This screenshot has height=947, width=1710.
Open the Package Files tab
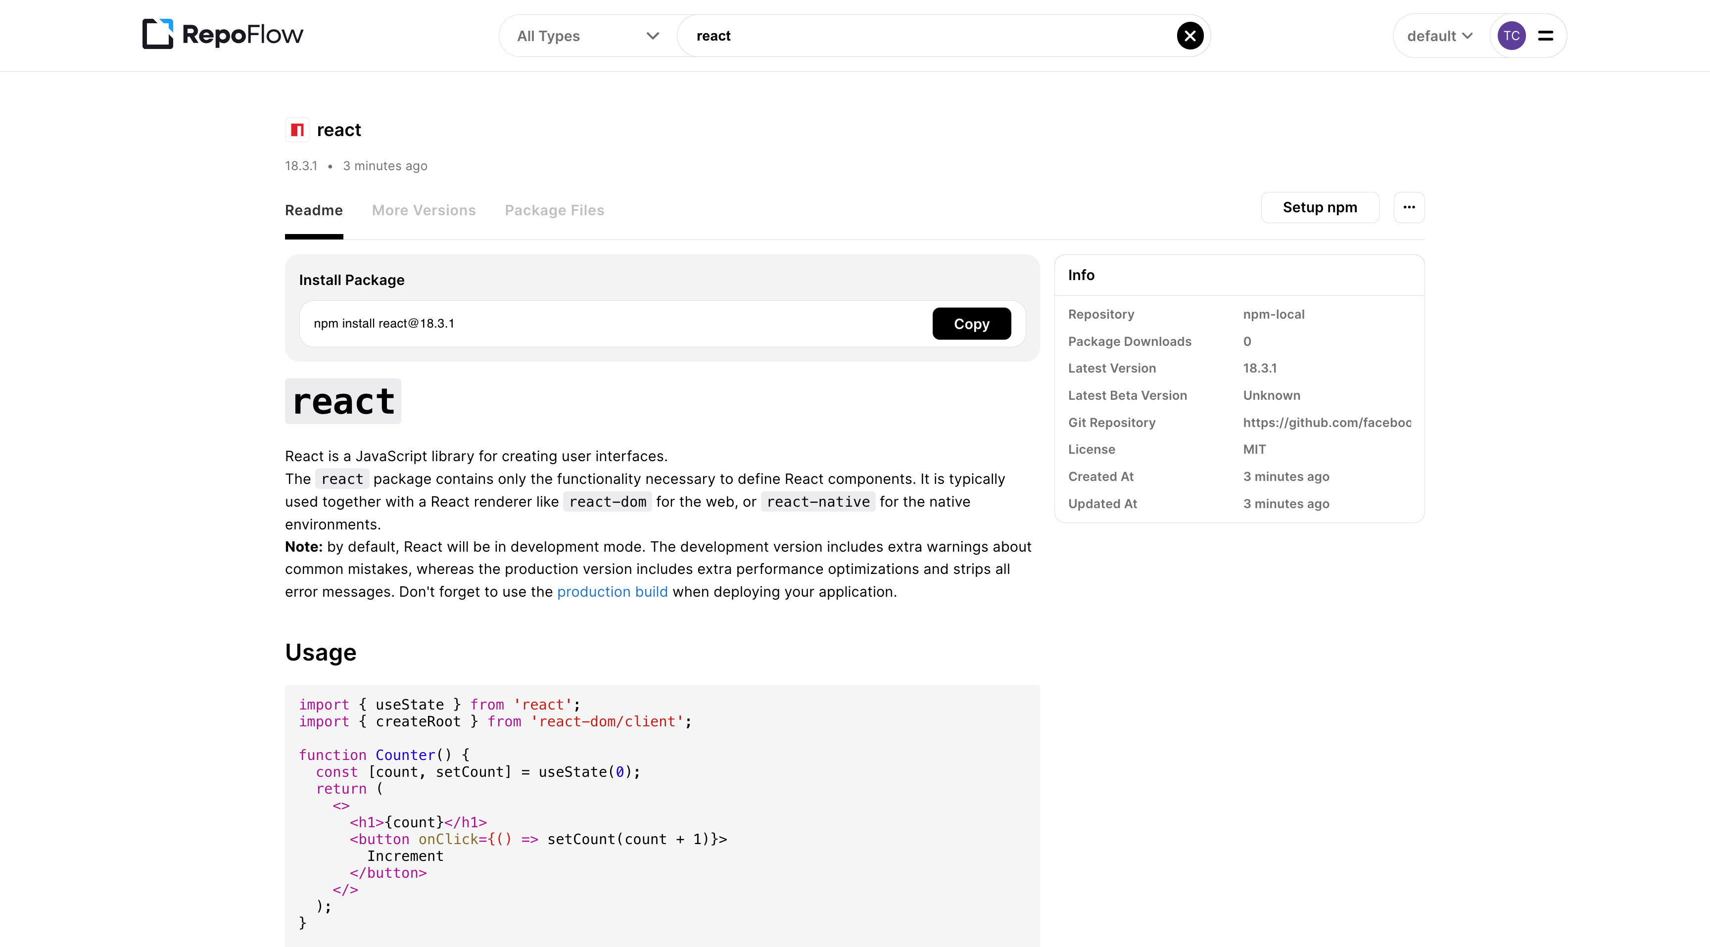554,210
